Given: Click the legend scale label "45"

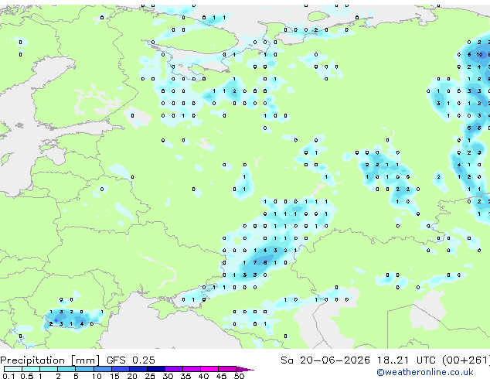Looking at the screenshot, I should point(221,376).
